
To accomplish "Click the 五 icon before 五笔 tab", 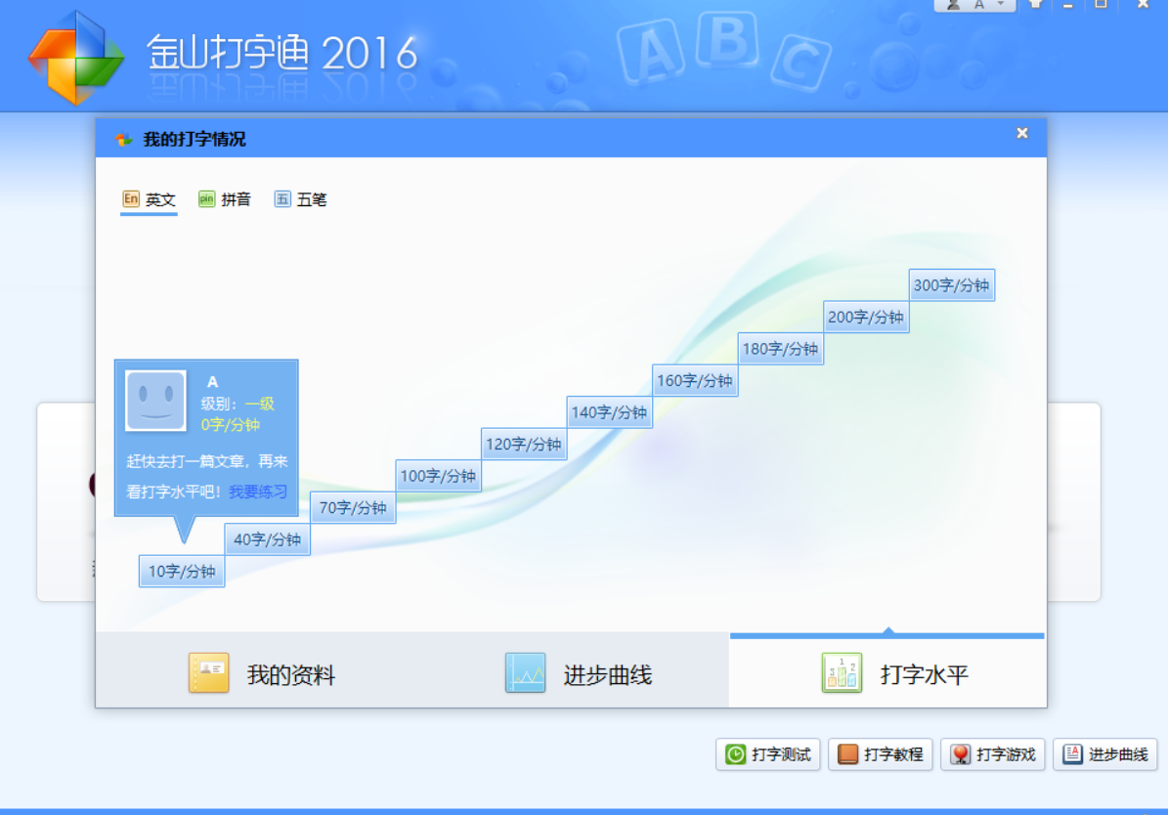I will tap(282, 198).
